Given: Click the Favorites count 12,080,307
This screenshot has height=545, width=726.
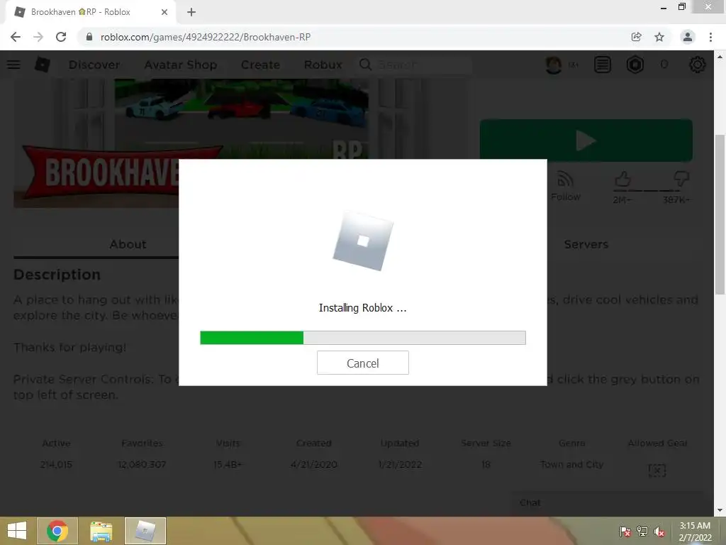Looking at the screenshot, I should [x=142, y=464].
